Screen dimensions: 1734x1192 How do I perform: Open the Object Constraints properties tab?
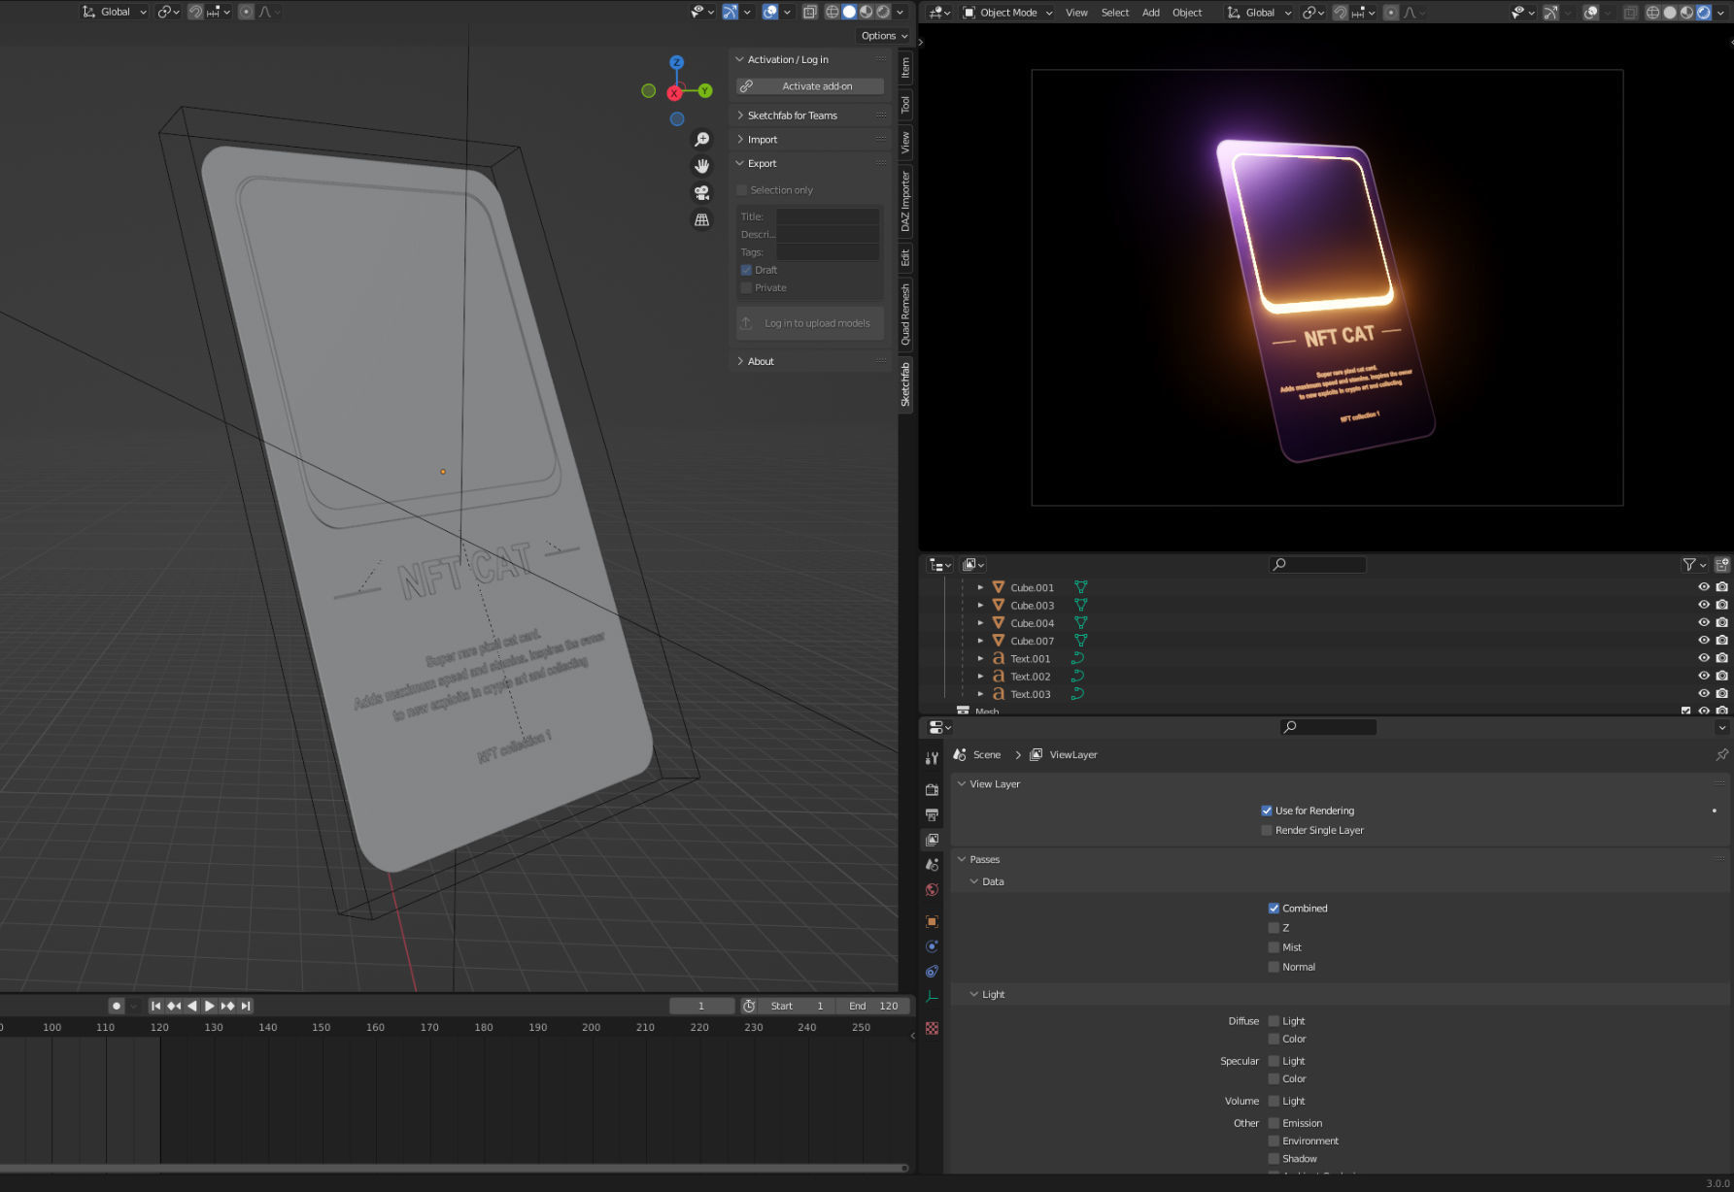[x=932, y=972]
